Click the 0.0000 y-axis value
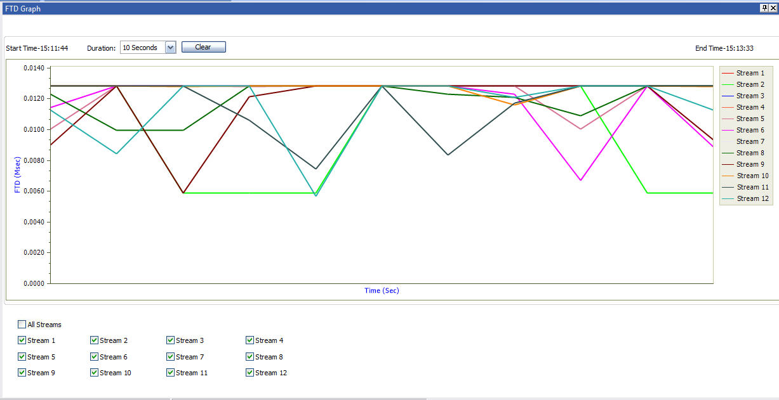 [33, 283]
